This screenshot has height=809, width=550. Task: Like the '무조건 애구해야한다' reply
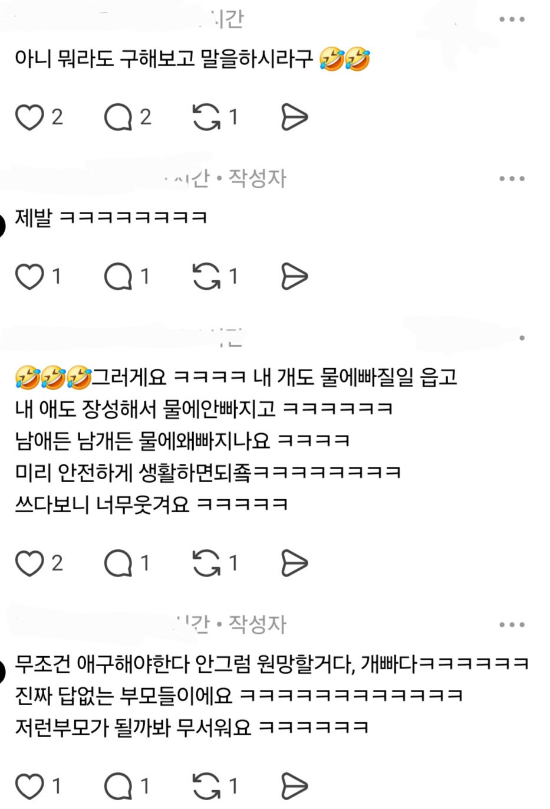coord(29,786)
